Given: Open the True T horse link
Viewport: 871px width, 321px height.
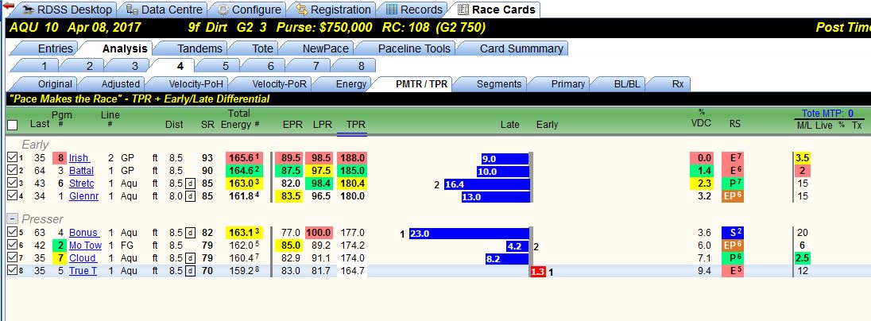Looking at the screenshot, I should tap(83, 271).
